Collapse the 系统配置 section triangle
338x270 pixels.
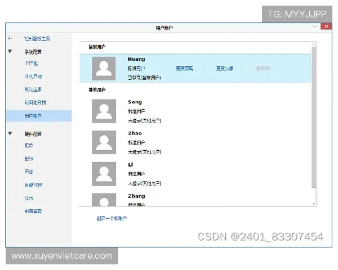pyautogui.click(x=10, y=51)
